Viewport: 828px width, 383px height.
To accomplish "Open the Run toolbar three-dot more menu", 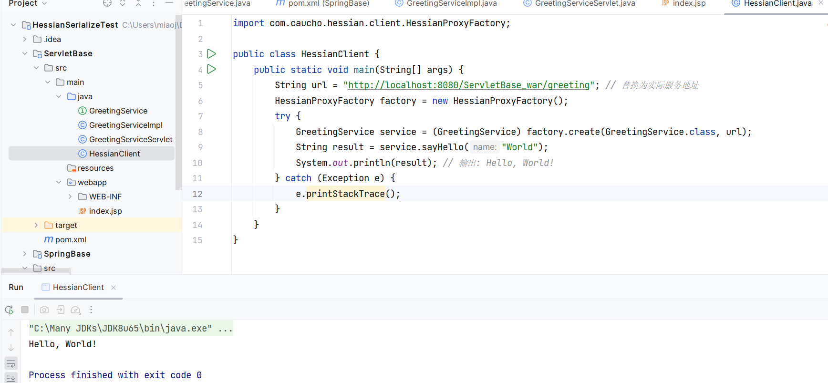I will (x=91, y=310).
